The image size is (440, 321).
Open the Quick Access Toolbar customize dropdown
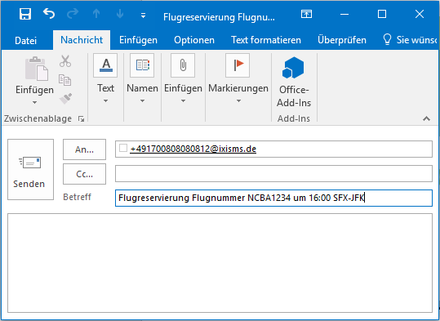click(143, 16)
